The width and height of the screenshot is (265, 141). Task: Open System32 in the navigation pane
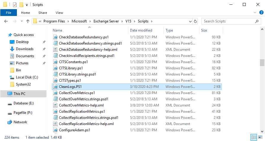tap(23, 84)
